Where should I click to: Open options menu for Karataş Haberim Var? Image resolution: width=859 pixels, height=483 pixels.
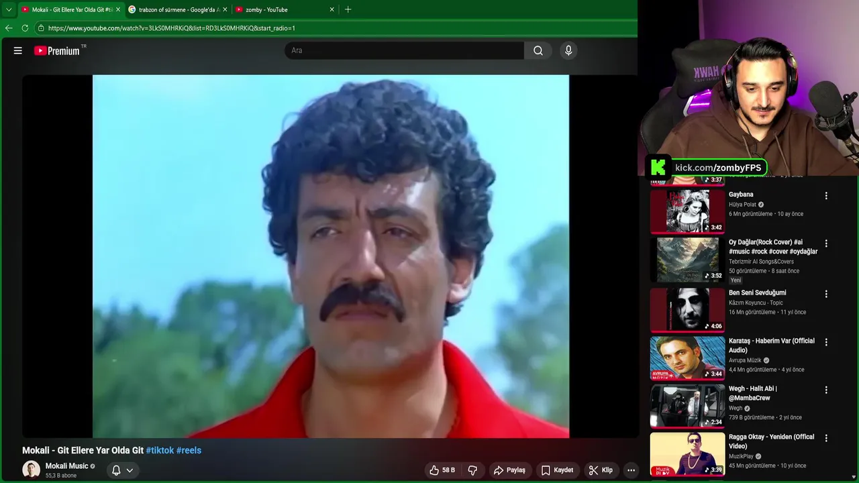point(826,342)
